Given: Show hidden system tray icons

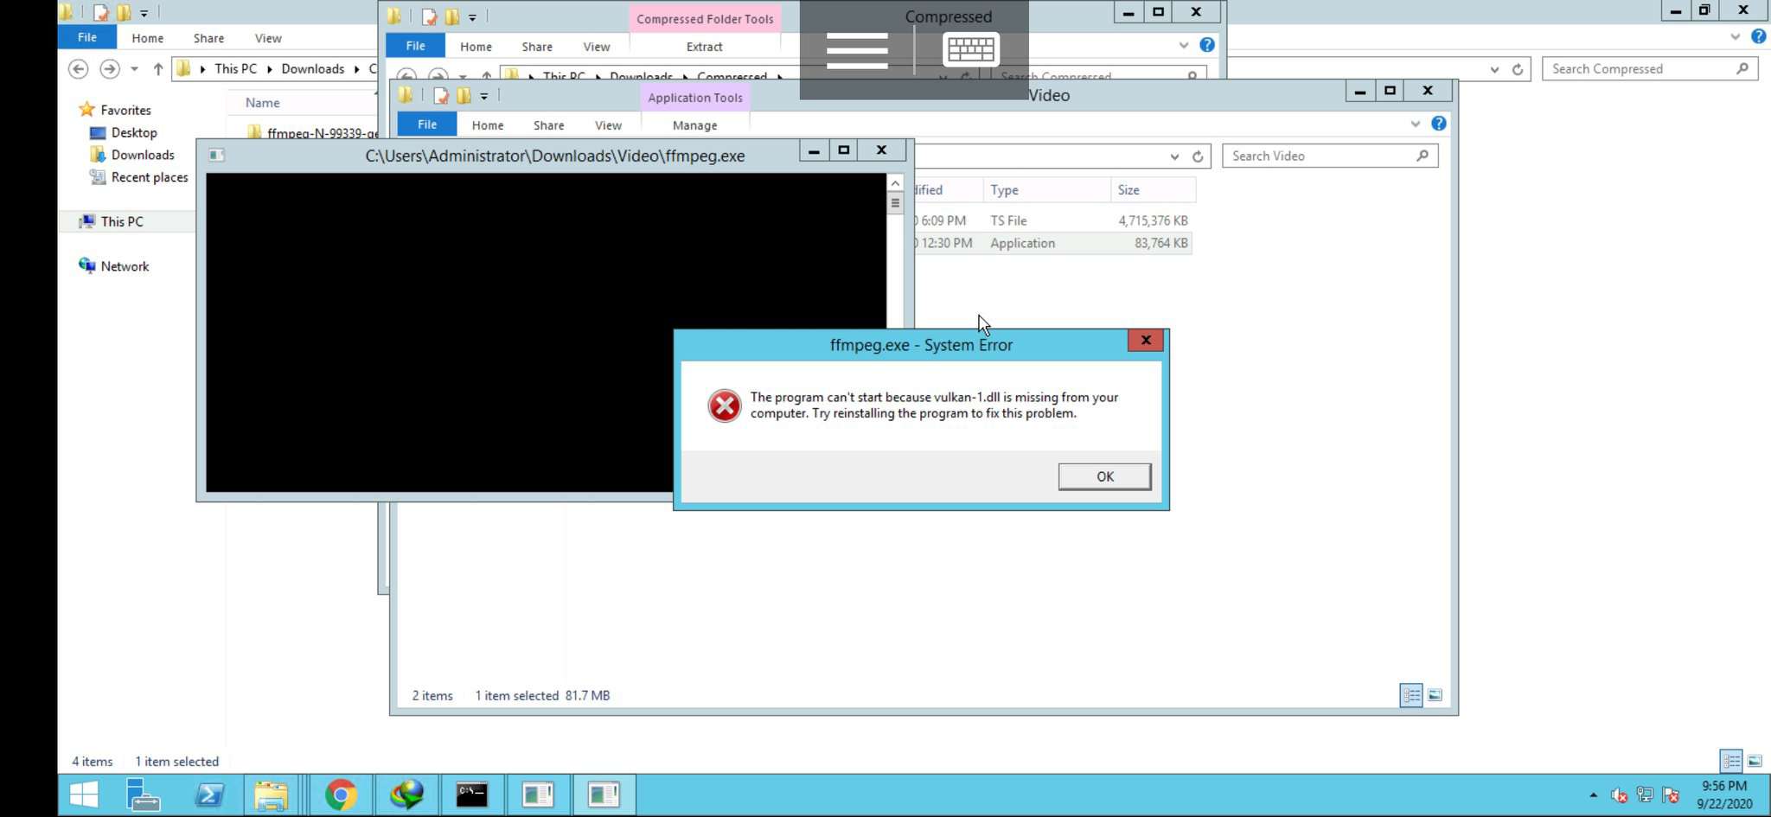Looking at the screenshot, I should pyautogui.click(x=1593, y=795).
